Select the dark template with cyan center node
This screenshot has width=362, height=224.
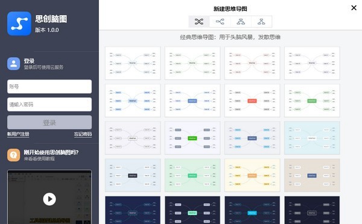(x=252, y=210)
